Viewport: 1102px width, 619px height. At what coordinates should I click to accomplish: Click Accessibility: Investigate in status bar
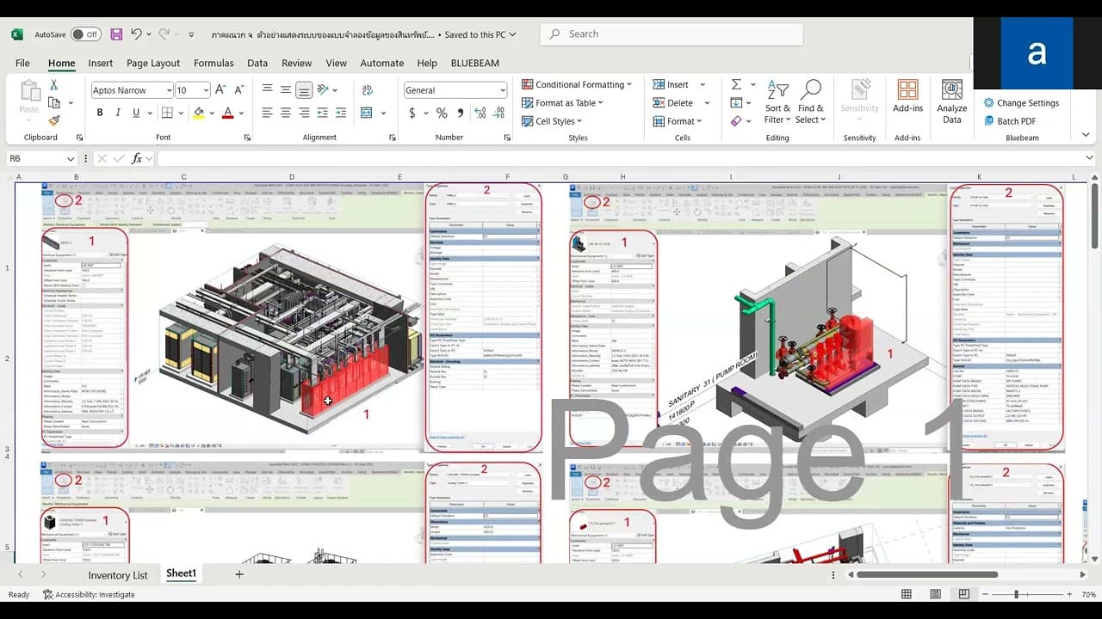click(x=89, y=595)
